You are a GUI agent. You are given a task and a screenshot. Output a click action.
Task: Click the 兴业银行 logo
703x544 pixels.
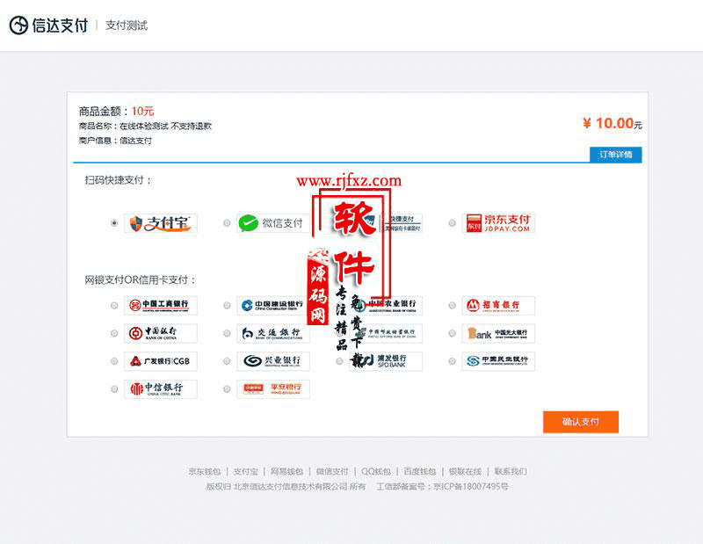point(273,361)
